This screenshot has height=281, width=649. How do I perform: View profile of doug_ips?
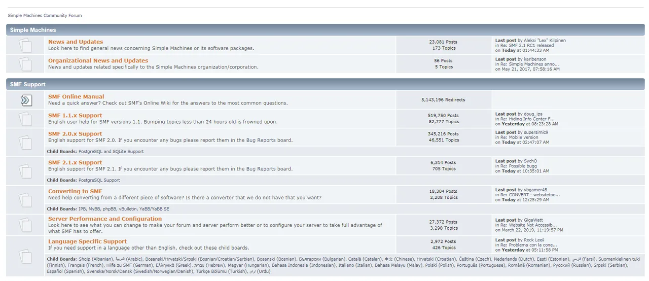coord(533,114)
